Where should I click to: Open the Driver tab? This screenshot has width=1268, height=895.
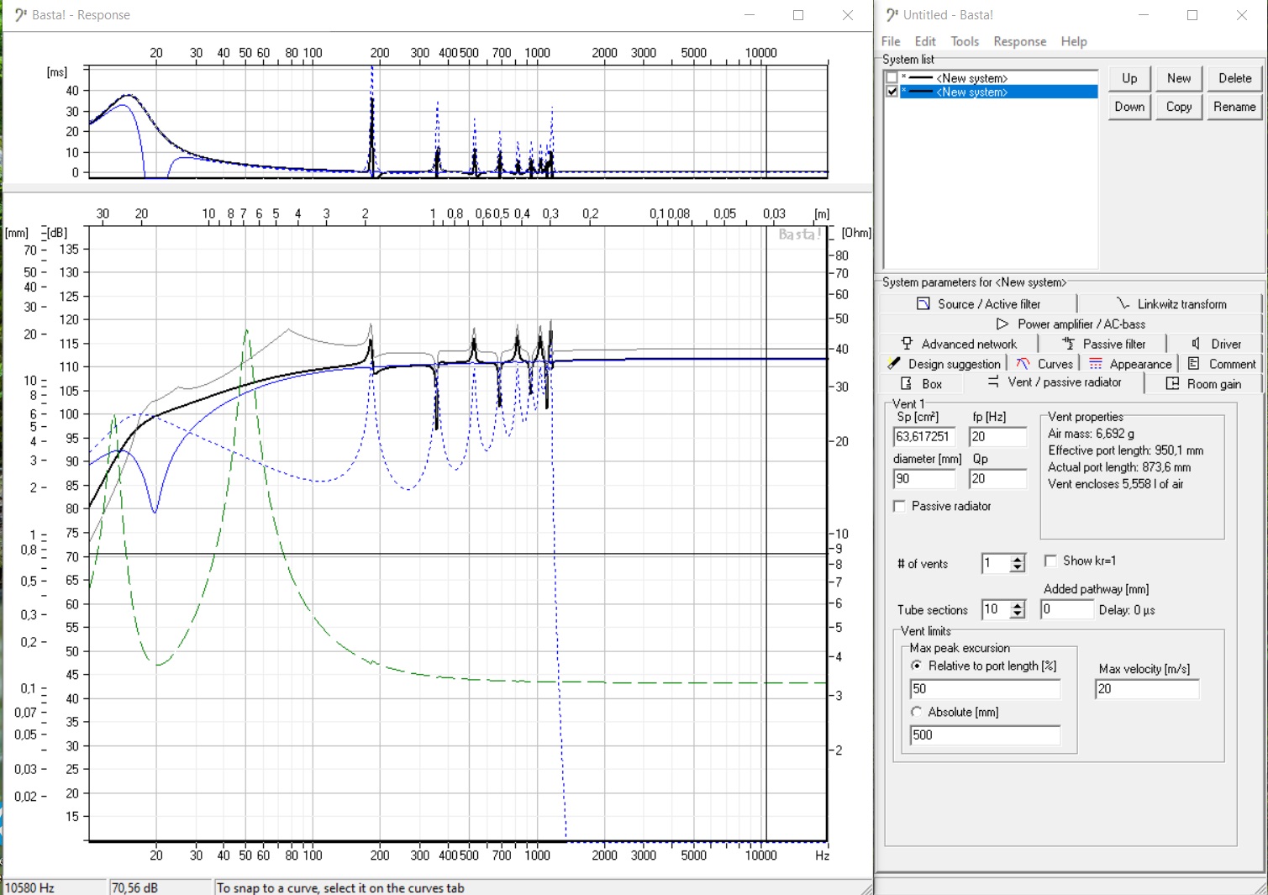coord(1216,344)
